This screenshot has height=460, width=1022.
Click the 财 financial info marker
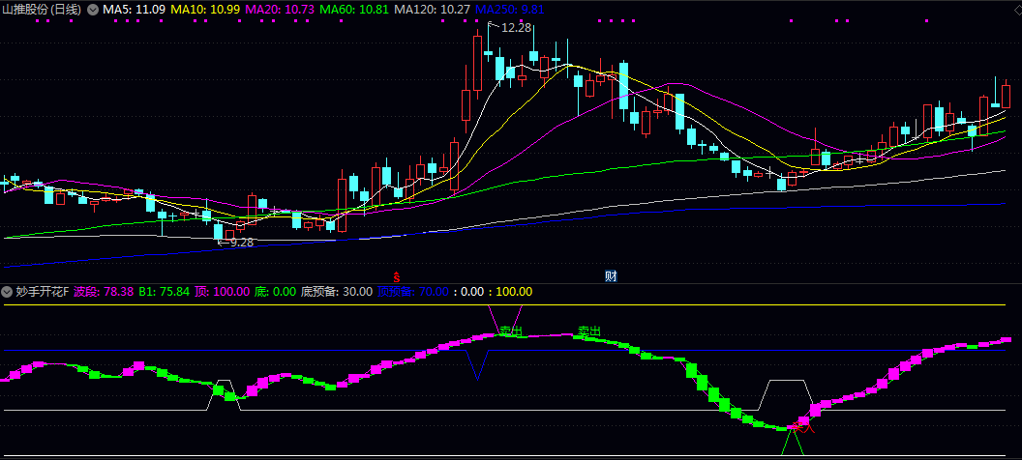tap(611, 276)
